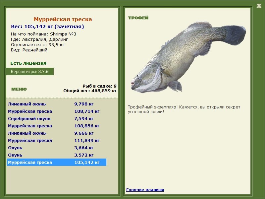The image size is (265, 199).
Task: Click the Вид: Редчайший line
Action: 29,50
